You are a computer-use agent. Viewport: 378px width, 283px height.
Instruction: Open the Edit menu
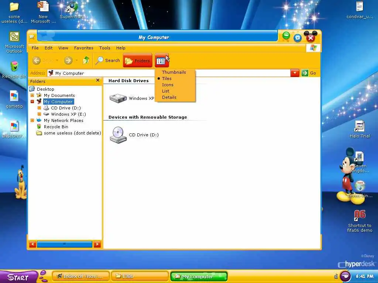[x=48, y=48]
